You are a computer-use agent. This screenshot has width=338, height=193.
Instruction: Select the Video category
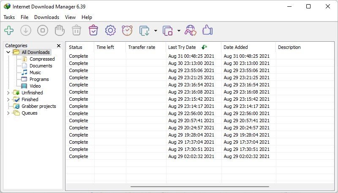[35, 86]
